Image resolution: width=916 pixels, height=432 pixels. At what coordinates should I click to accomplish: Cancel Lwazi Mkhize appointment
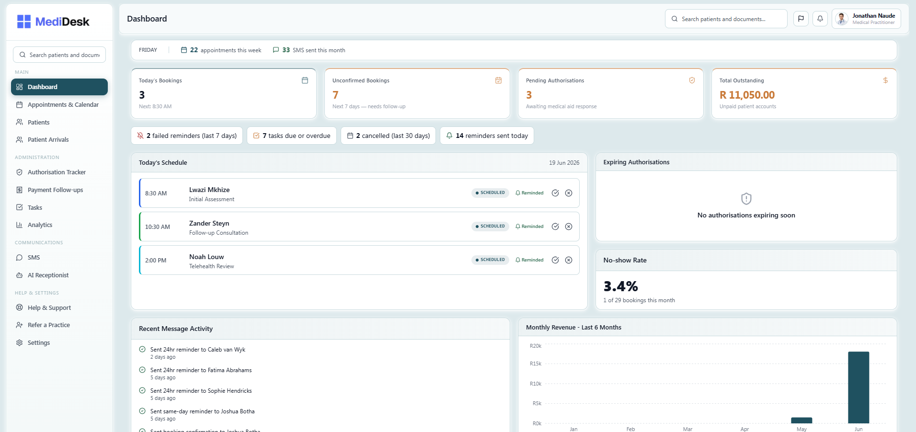tap(569, 193)
